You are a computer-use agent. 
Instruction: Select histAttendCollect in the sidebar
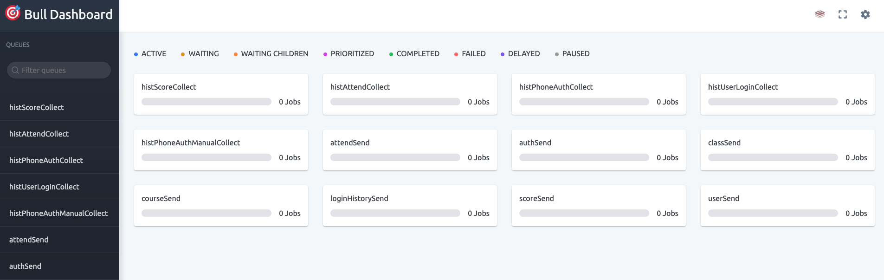[39, 134]
